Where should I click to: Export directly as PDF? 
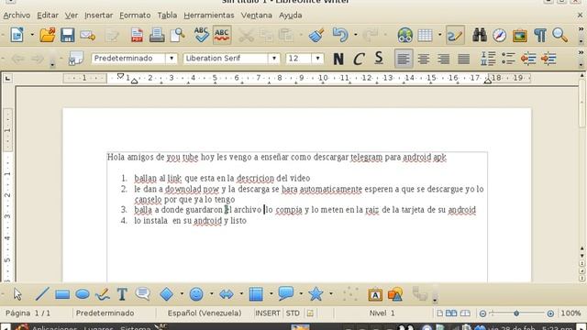137,35
